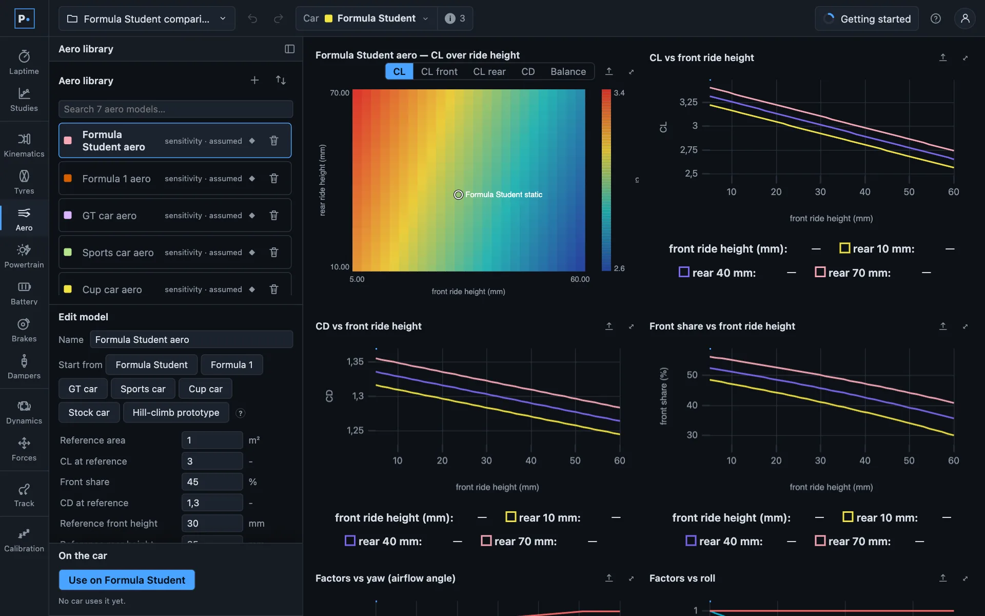Start from the Hill-climb prototype preset
Image resolution: width=985 pixels, height=616 pixels.
pyautogui.click(x=175, y=413)
